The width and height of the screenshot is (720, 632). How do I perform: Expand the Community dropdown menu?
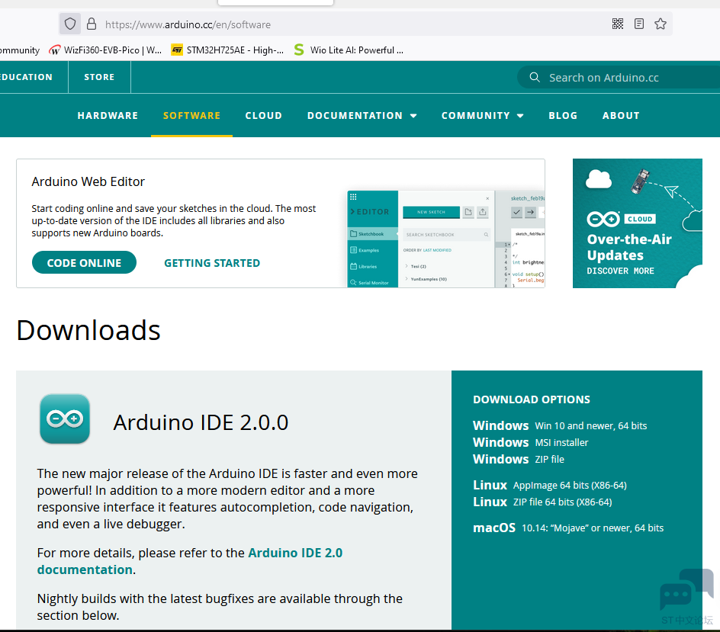coord(483,116)
